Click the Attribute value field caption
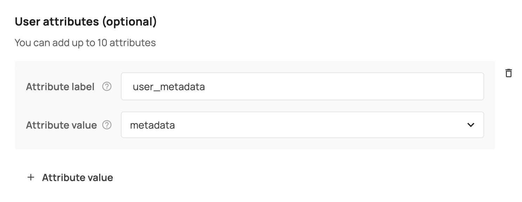The height and width of the screenshot is (202, 522). click(61, 125)
